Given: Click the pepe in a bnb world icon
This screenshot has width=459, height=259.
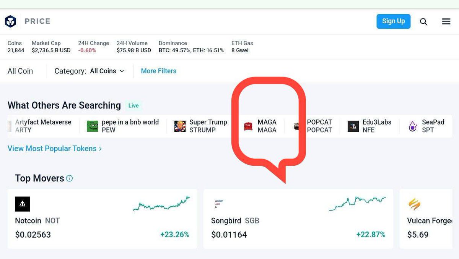Looking at the screenshot, I should point(91,126).
